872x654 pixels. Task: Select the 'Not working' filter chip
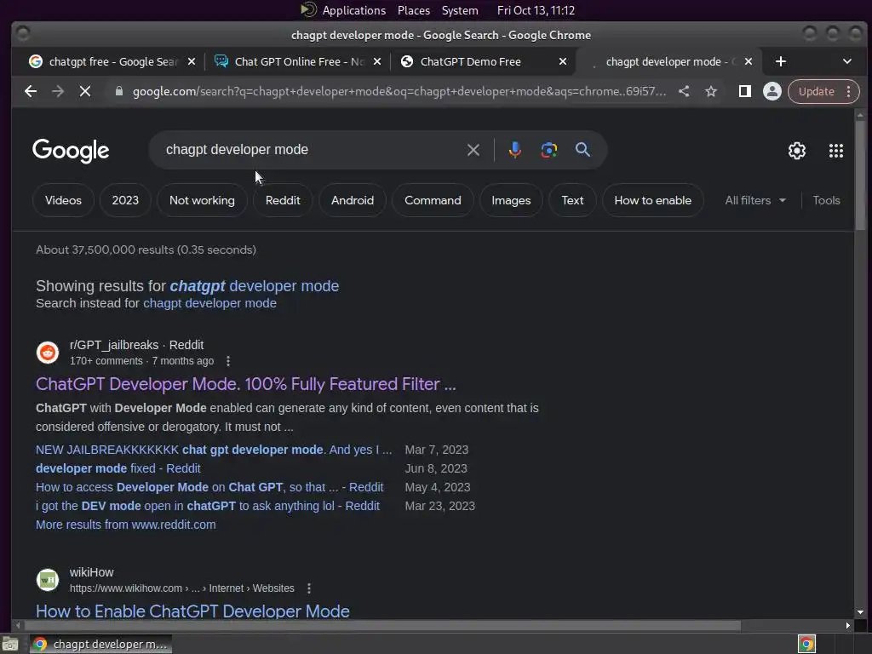pos(202,200)
